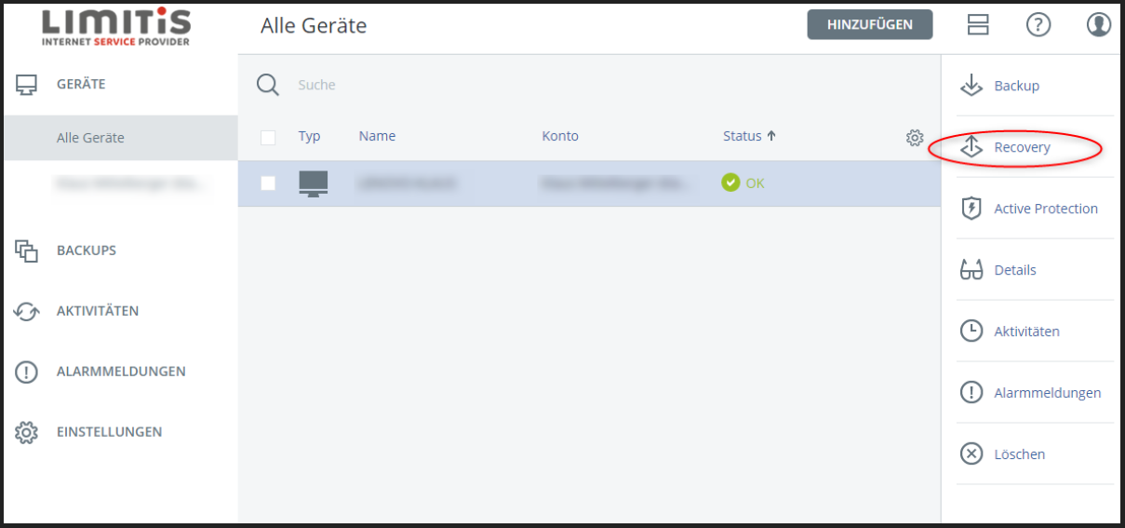
Task: Open Active Protection shield icon
Action: click(x=971, y=209)
